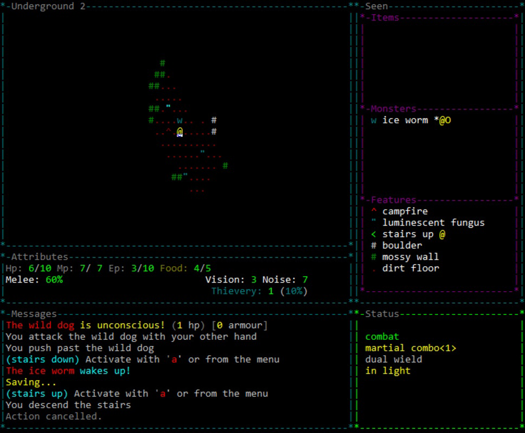Click the 'martial combo<1>' status entry
Image resolution: width=525 pixels, height=433 pixels.
[x=411, y=348]
